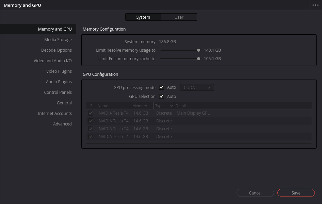This screenshot has height=204, width=322.
Task: Click the Cancel button
Action: [x=255, y=193]
